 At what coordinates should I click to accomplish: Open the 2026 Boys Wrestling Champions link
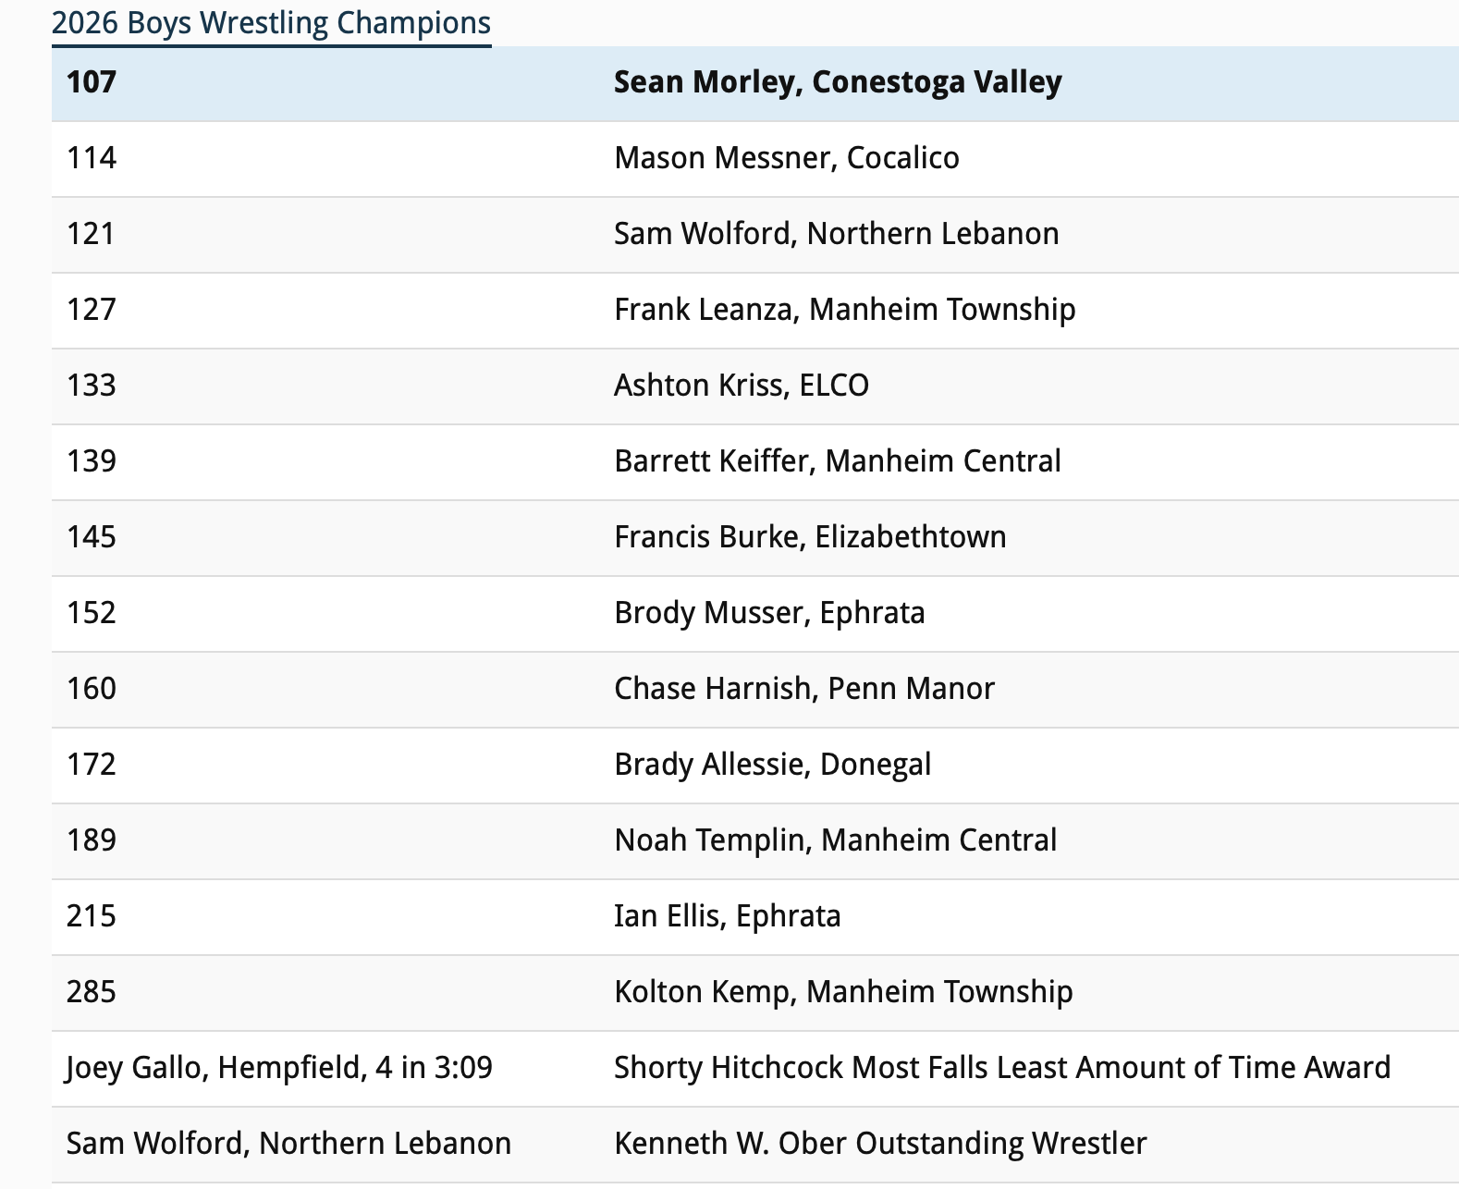[x=271, y=23]
